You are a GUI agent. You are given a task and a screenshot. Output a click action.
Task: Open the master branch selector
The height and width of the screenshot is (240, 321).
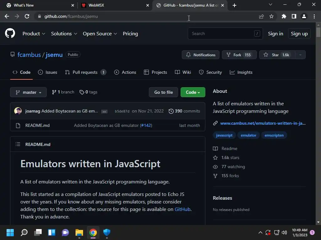tap(29, 92)
